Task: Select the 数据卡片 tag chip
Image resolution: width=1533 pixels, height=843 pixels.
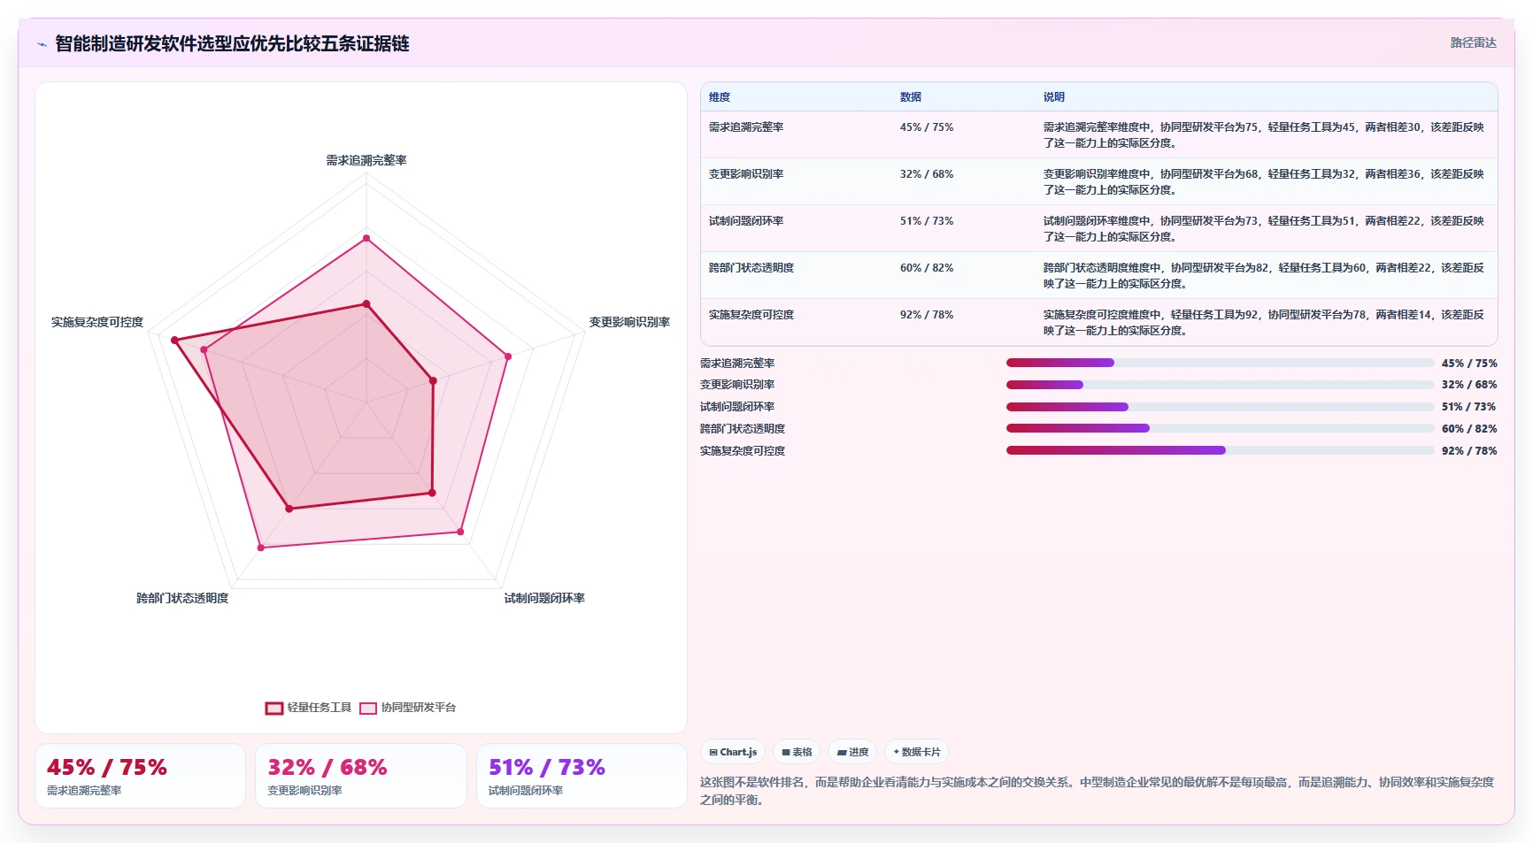Action: [916, 752]
